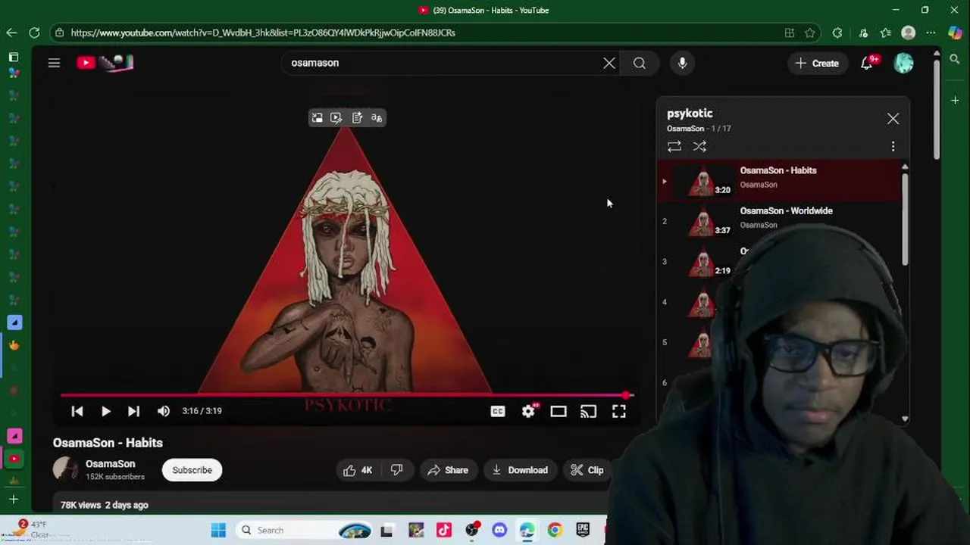Go to previous video in playlist
Image resolution: width=970 pixels, height=545 pixels.
[x=77, y=411]
